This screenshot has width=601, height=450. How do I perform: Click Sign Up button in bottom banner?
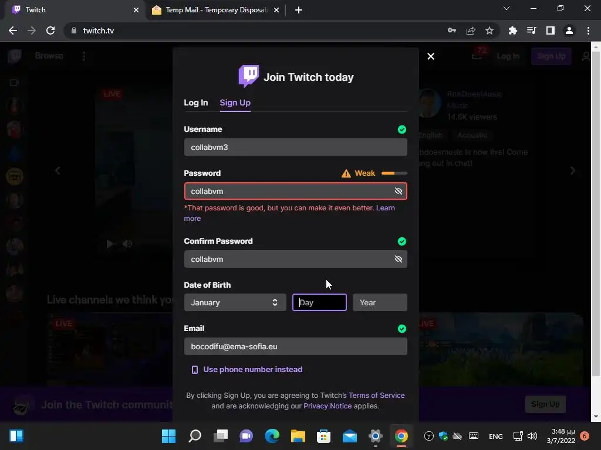coord(545,404)
